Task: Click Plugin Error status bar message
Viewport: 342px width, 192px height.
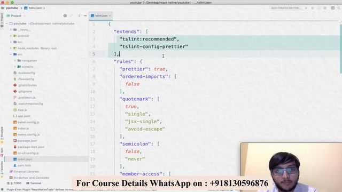Action: 82,190
